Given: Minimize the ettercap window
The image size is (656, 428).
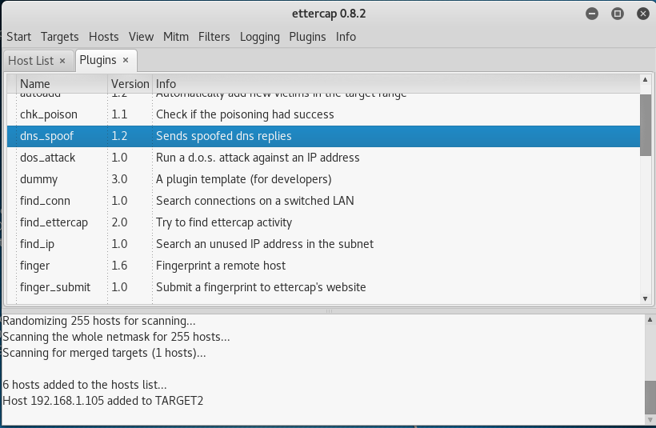Looking at the screenshot, I should click(591, 14).
